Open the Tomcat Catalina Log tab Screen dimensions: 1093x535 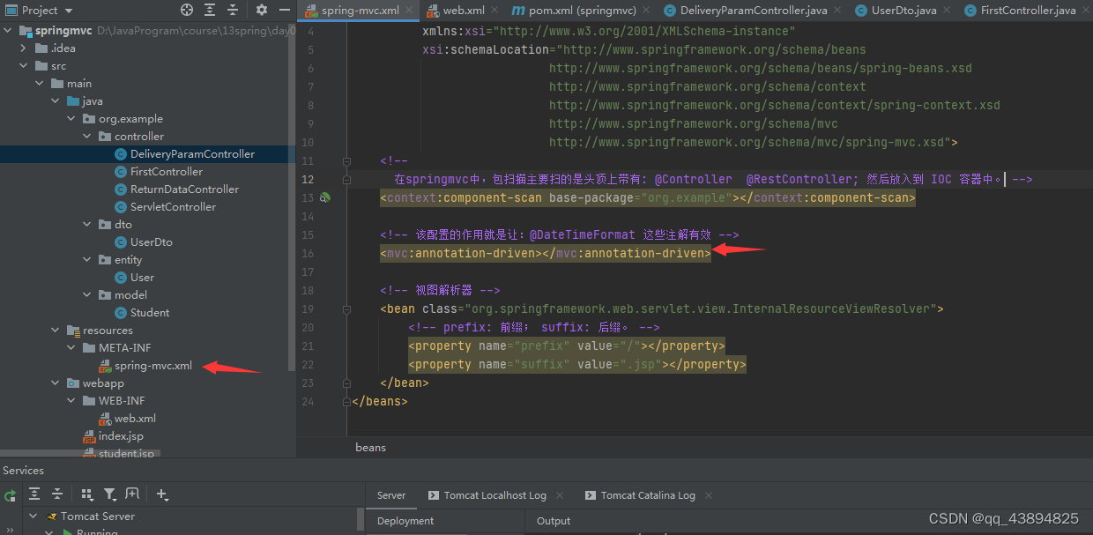[648, 495]
